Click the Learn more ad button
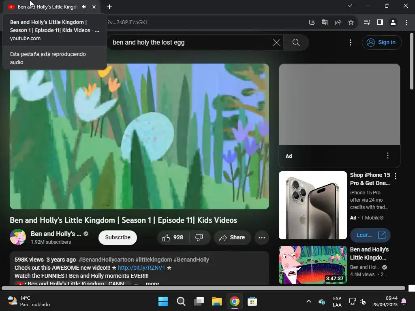Viewport: 415px width, 311px height. pyautogui.click(x=370, y=235)
